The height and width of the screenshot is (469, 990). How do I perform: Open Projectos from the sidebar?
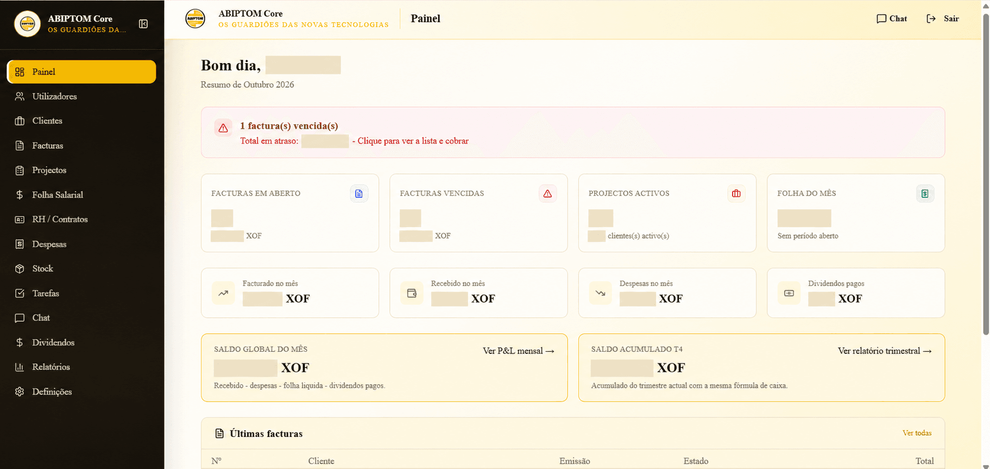point(81,170)
